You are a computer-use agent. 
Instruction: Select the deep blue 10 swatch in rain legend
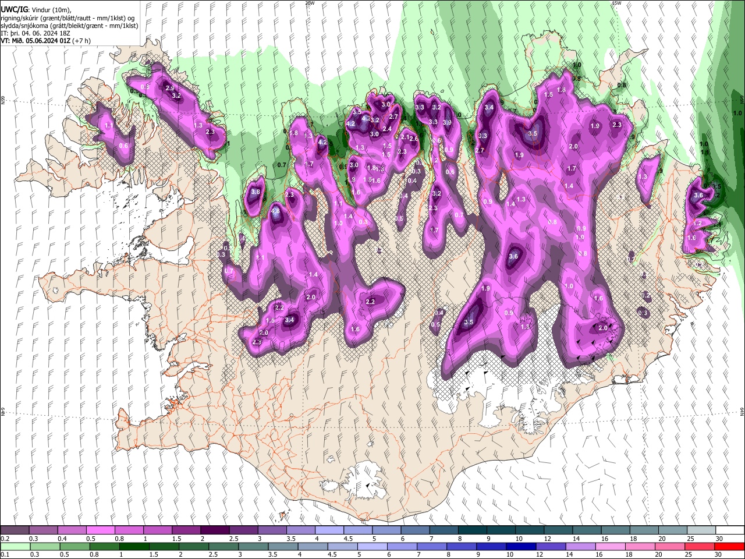click(x=520, y=547)
